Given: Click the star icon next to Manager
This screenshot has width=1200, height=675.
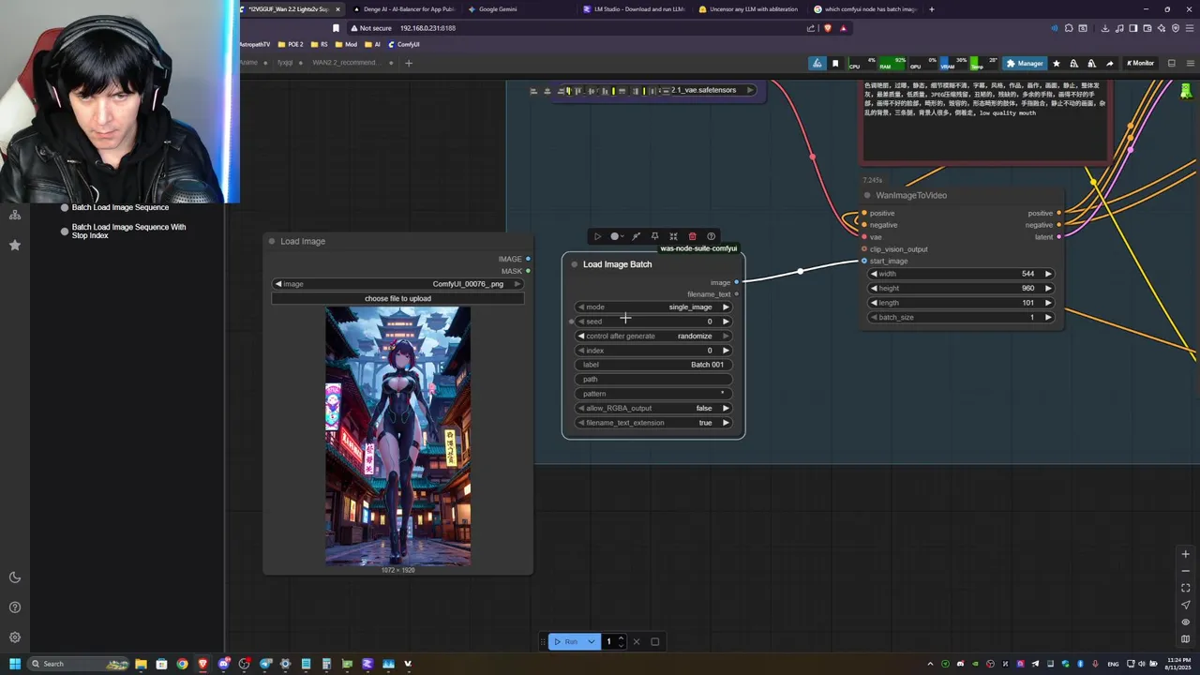Looking at the screenshot, I should [x=1057, y=63].
